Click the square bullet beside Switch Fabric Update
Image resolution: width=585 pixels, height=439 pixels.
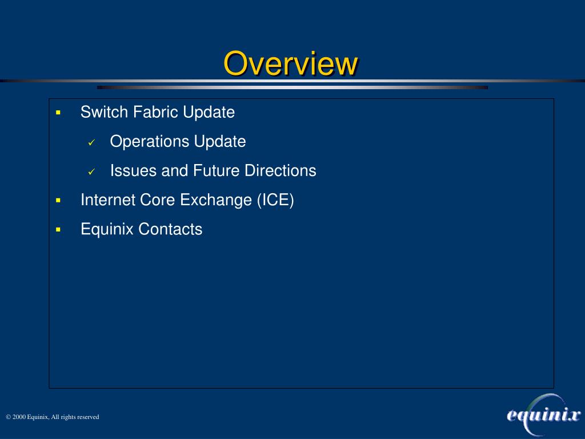[x=58, y=113]
